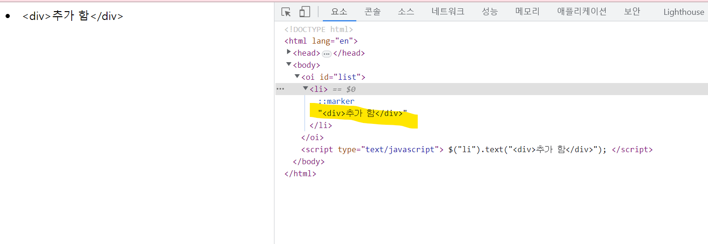This screenshot has width=708, height=244.
Task: Toggle the device toolbar icon
Action: [305, 12]
